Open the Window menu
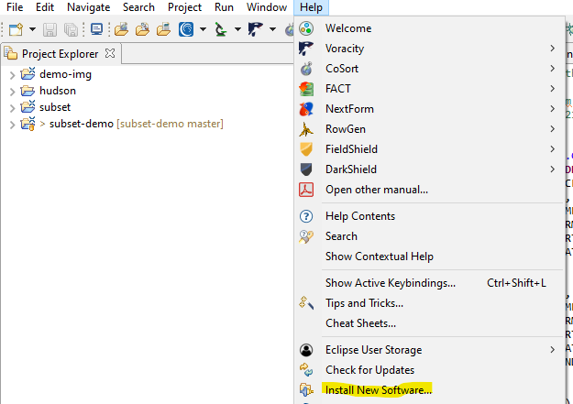Image resolution: width=573 pixels, height=404 pixels. pos(267,7)
